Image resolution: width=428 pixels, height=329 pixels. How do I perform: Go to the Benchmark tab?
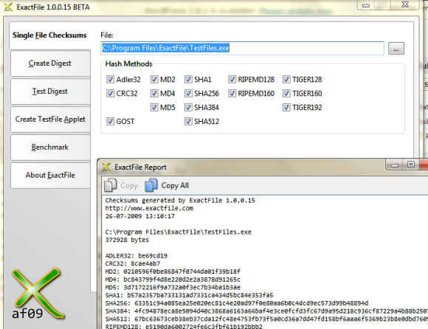[50, 148]
